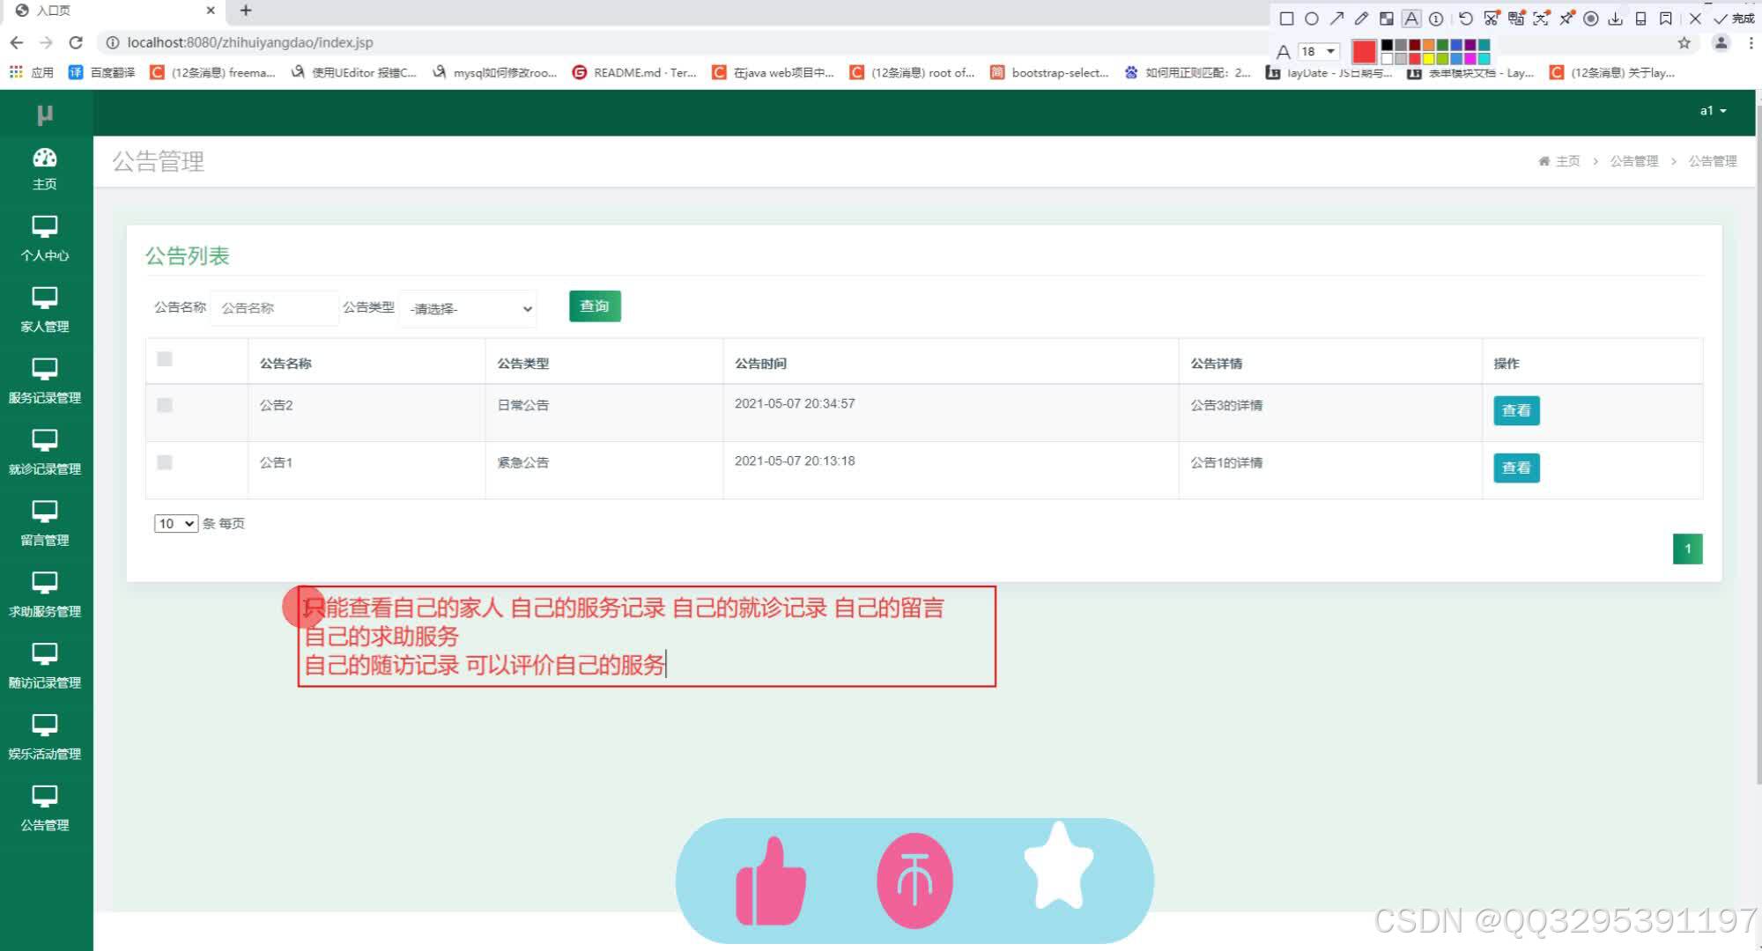Click the scissors long-capture icon
1762x951 pixels.
click(1491, 18)
